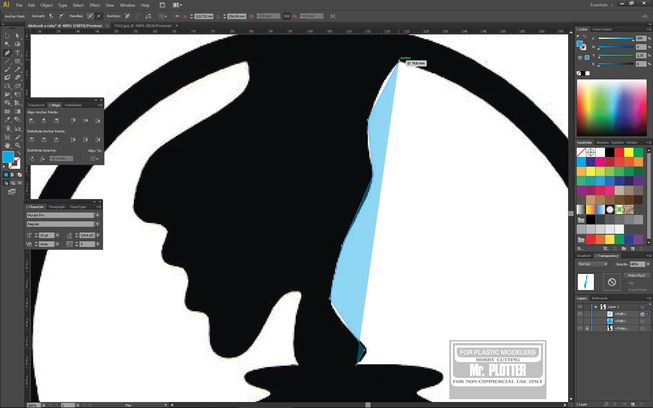This screenshot has height=408, width=653.
Task: Open the Opacity value dropdown arrow
Action: pyautogui.click(x=648, y=264)
